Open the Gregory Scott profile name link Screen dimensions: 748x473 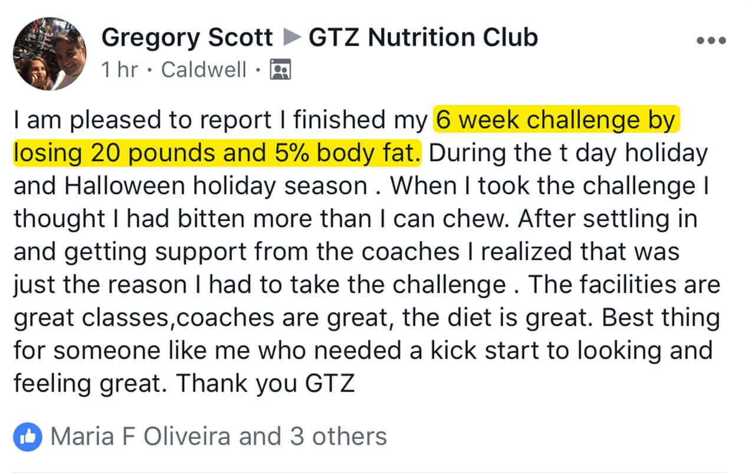186,38
